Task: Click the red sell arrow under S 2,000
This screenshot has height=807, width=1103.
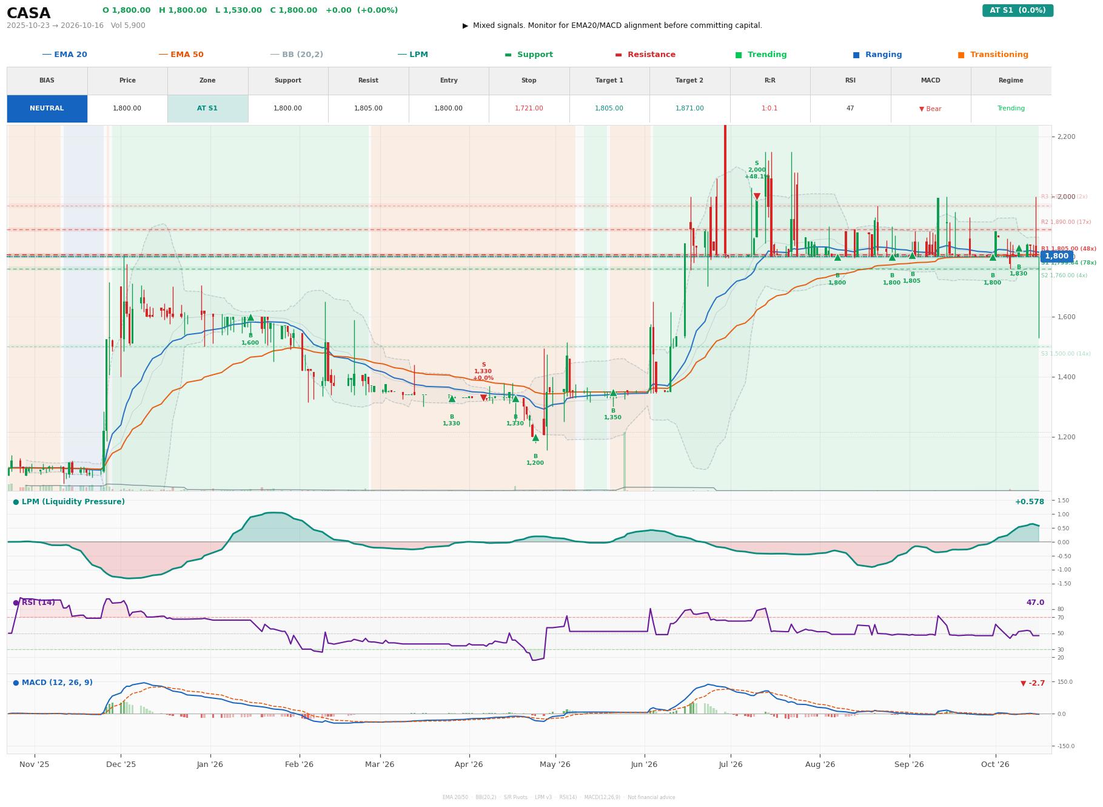Action: click(x=757, y=197)
